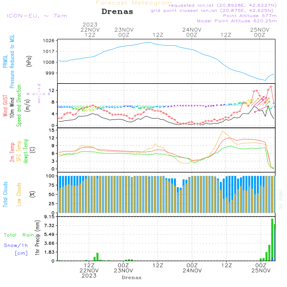This screenshot has width=287, height=287.
Task: Click the tallest green rain bar
Action: pyautogui.click(x=272, y=240)
